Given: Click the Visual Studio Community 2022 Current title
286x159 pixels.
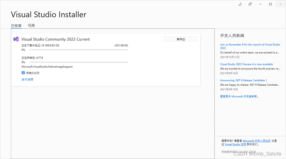Looking at the screenshot, I should (56, 39).
